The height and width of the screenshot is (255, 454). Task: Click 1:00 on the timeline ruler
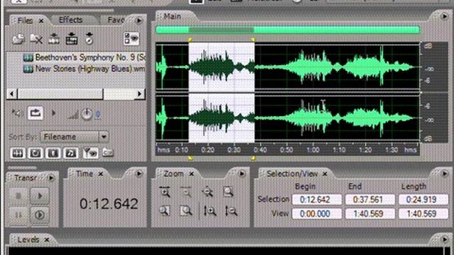click(x=313, y=150)
